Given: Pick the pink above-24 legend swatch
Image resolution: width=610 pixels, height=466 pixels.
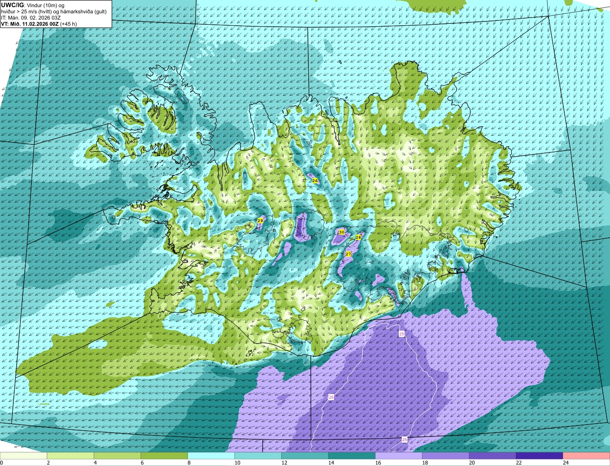Looking at the screenshot, I should pos(587,456).
